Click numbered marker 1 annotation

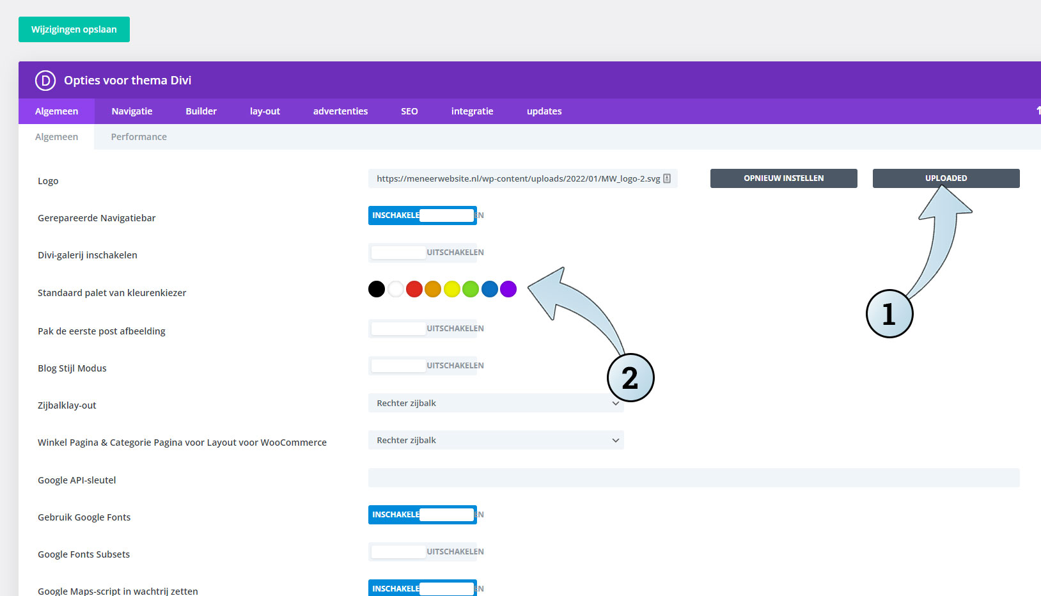click(889, 314)
